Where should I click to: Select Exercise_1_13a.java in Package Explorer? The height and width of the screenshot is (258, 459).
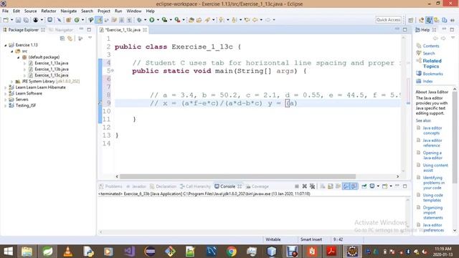pos(51,63)
